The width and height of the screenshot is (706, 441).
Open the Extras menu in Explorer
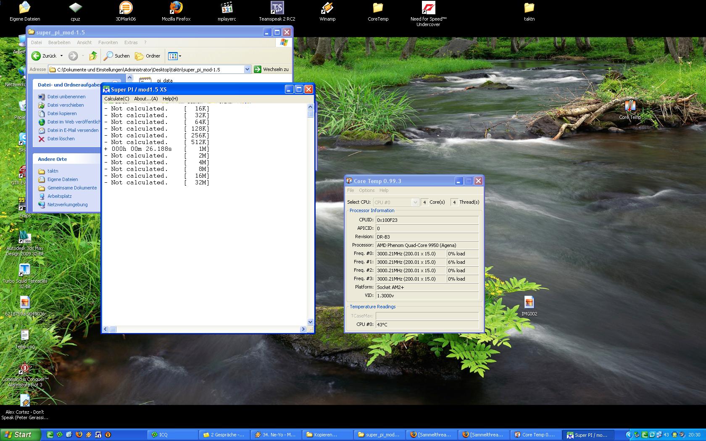coord(131,42)
